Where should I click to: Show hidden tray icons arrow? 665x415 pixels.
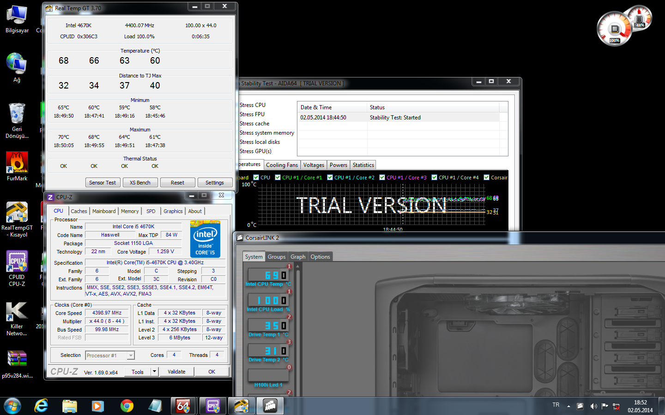pyautogui.click(x=568, y=406)
